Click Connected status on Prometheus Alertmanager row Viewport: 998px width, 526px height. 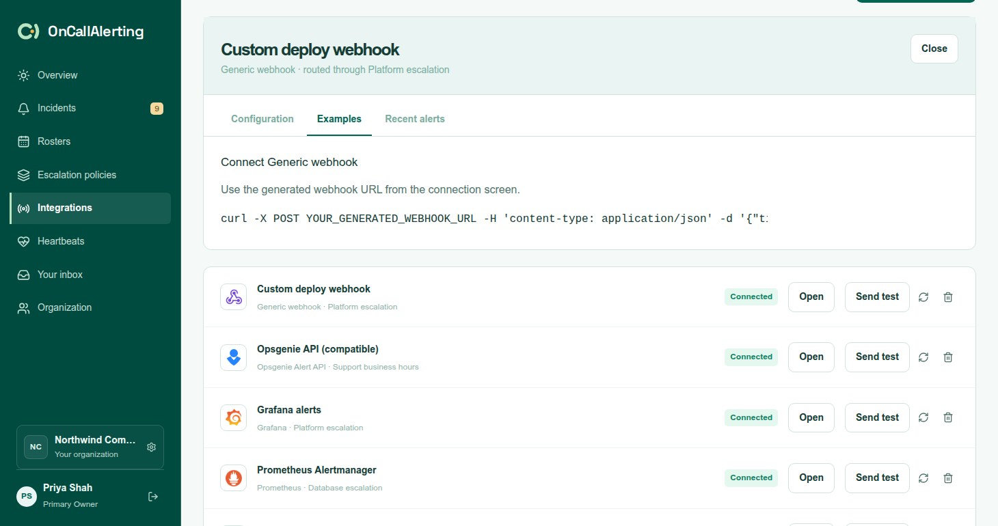tap(751, 477)
